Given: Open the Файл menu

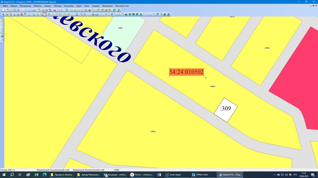Looking at the screenshot, I should (x=5, y=6).
